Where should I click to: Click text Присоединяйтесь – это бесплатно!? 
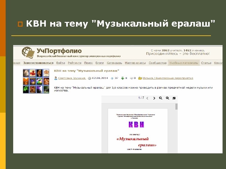click(178, 54)
